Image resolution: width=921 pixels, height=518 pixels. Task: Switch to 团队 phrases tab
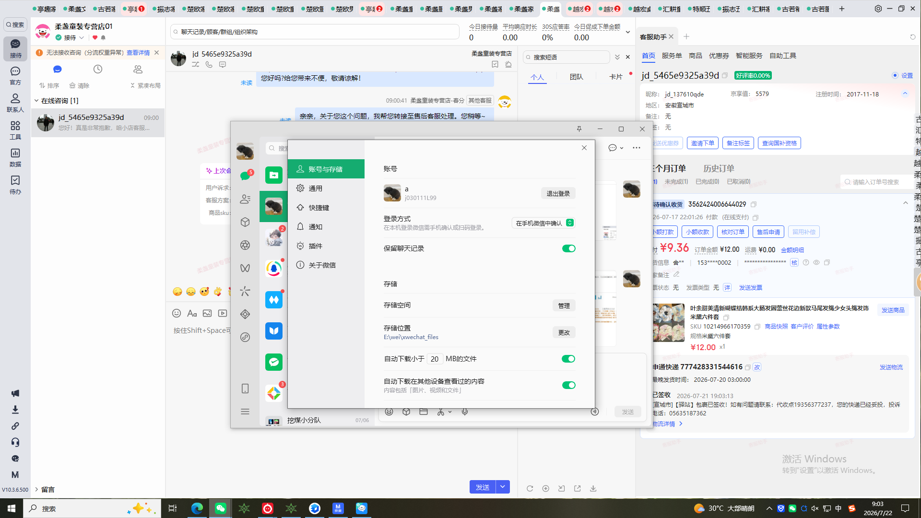[x=576, y=77]
